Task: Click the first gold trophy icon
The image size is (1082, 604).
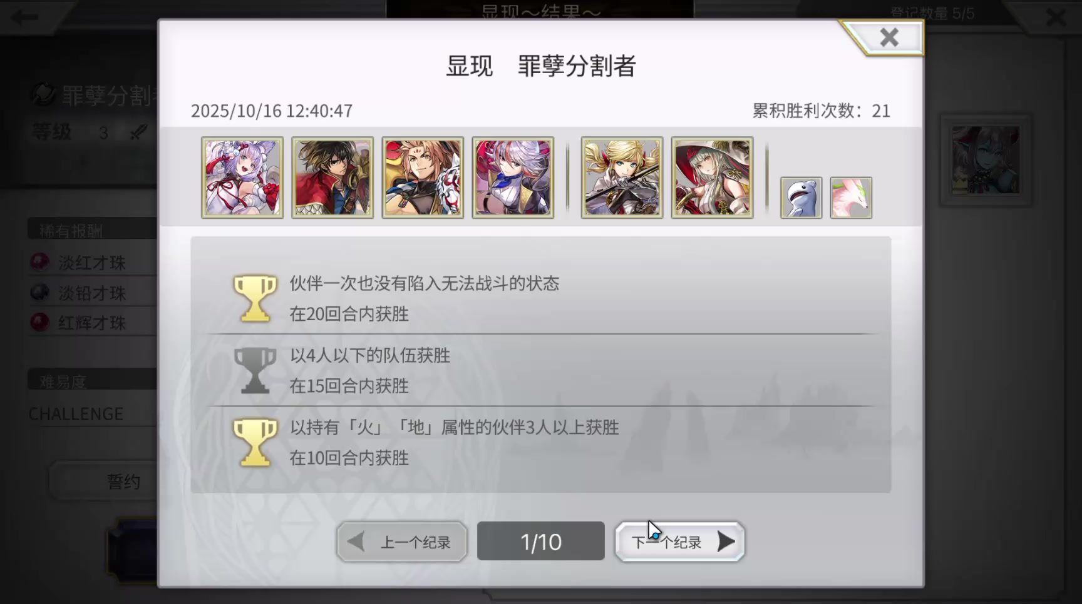Action: coord(255,298)
